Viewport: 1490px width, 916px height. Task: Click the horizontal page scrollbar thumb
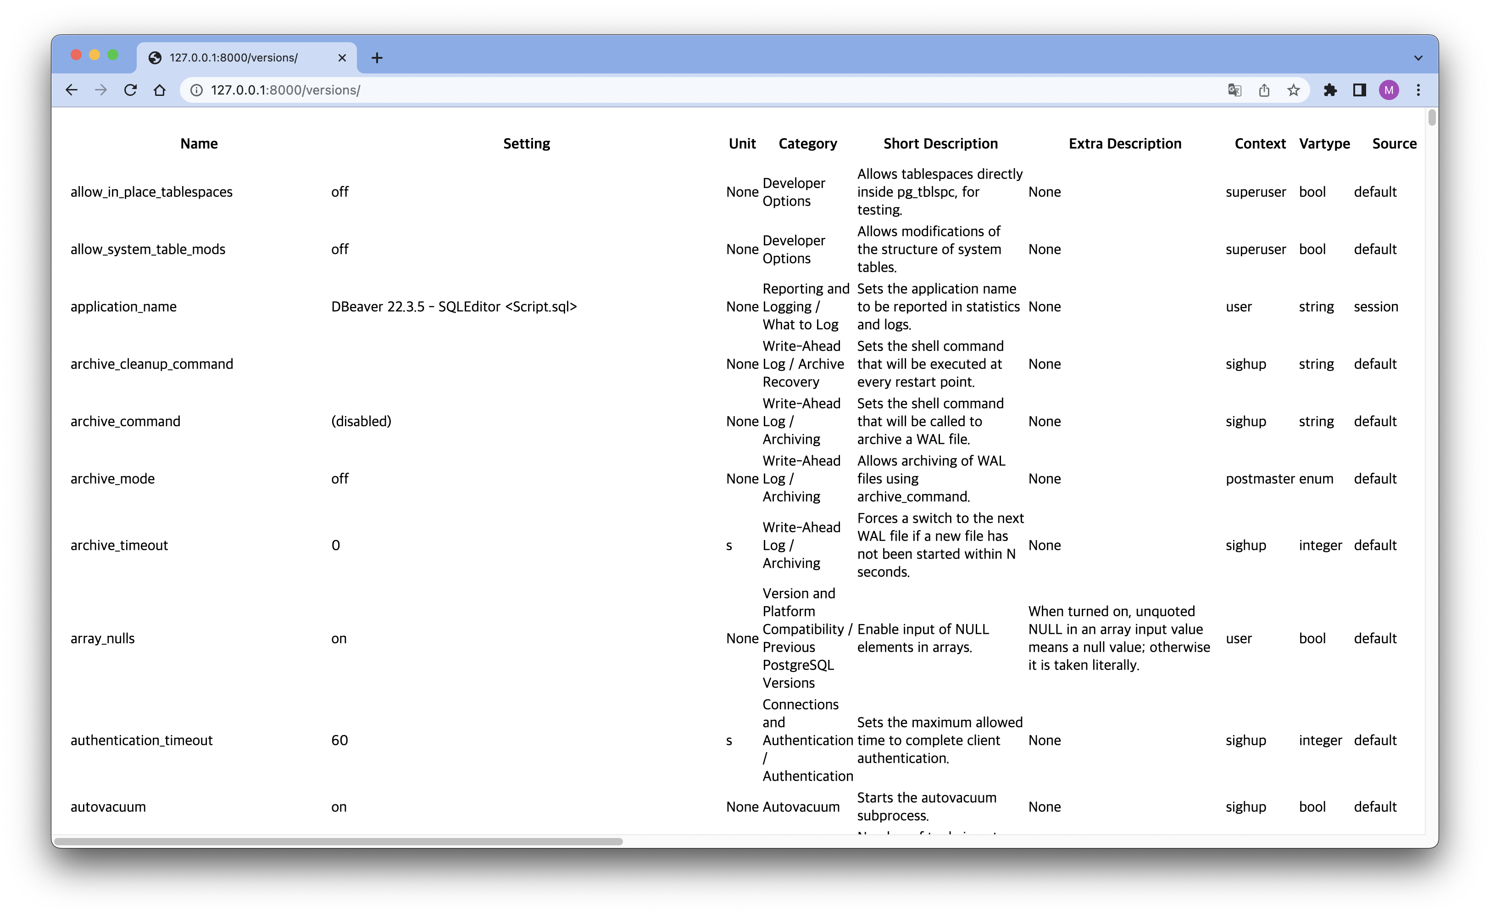coord(338,842)
